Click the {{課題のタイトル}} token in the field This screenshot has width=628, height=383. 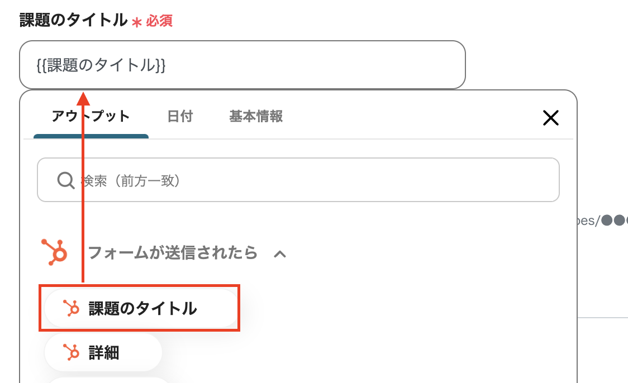(101, 65)
